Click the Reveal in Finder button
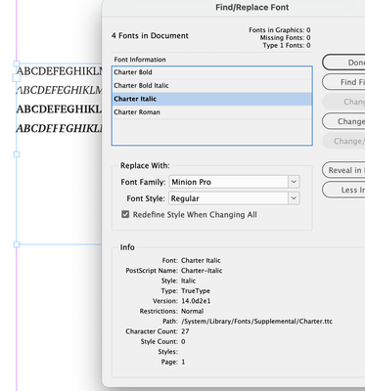Screen dimensions: 365x391 343,170
